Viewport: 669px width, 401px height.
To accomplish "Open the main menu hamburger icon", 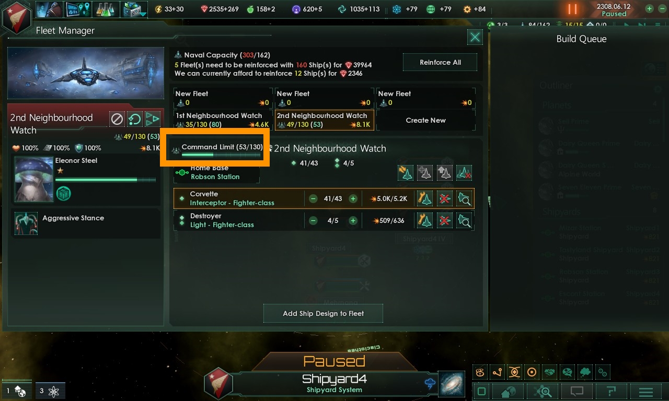I will tap(646, 392).
